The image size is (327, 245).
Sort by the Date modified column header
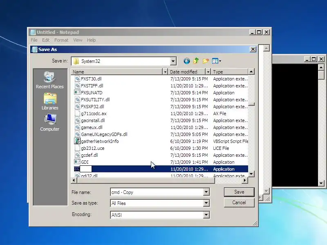pos(187,72)
